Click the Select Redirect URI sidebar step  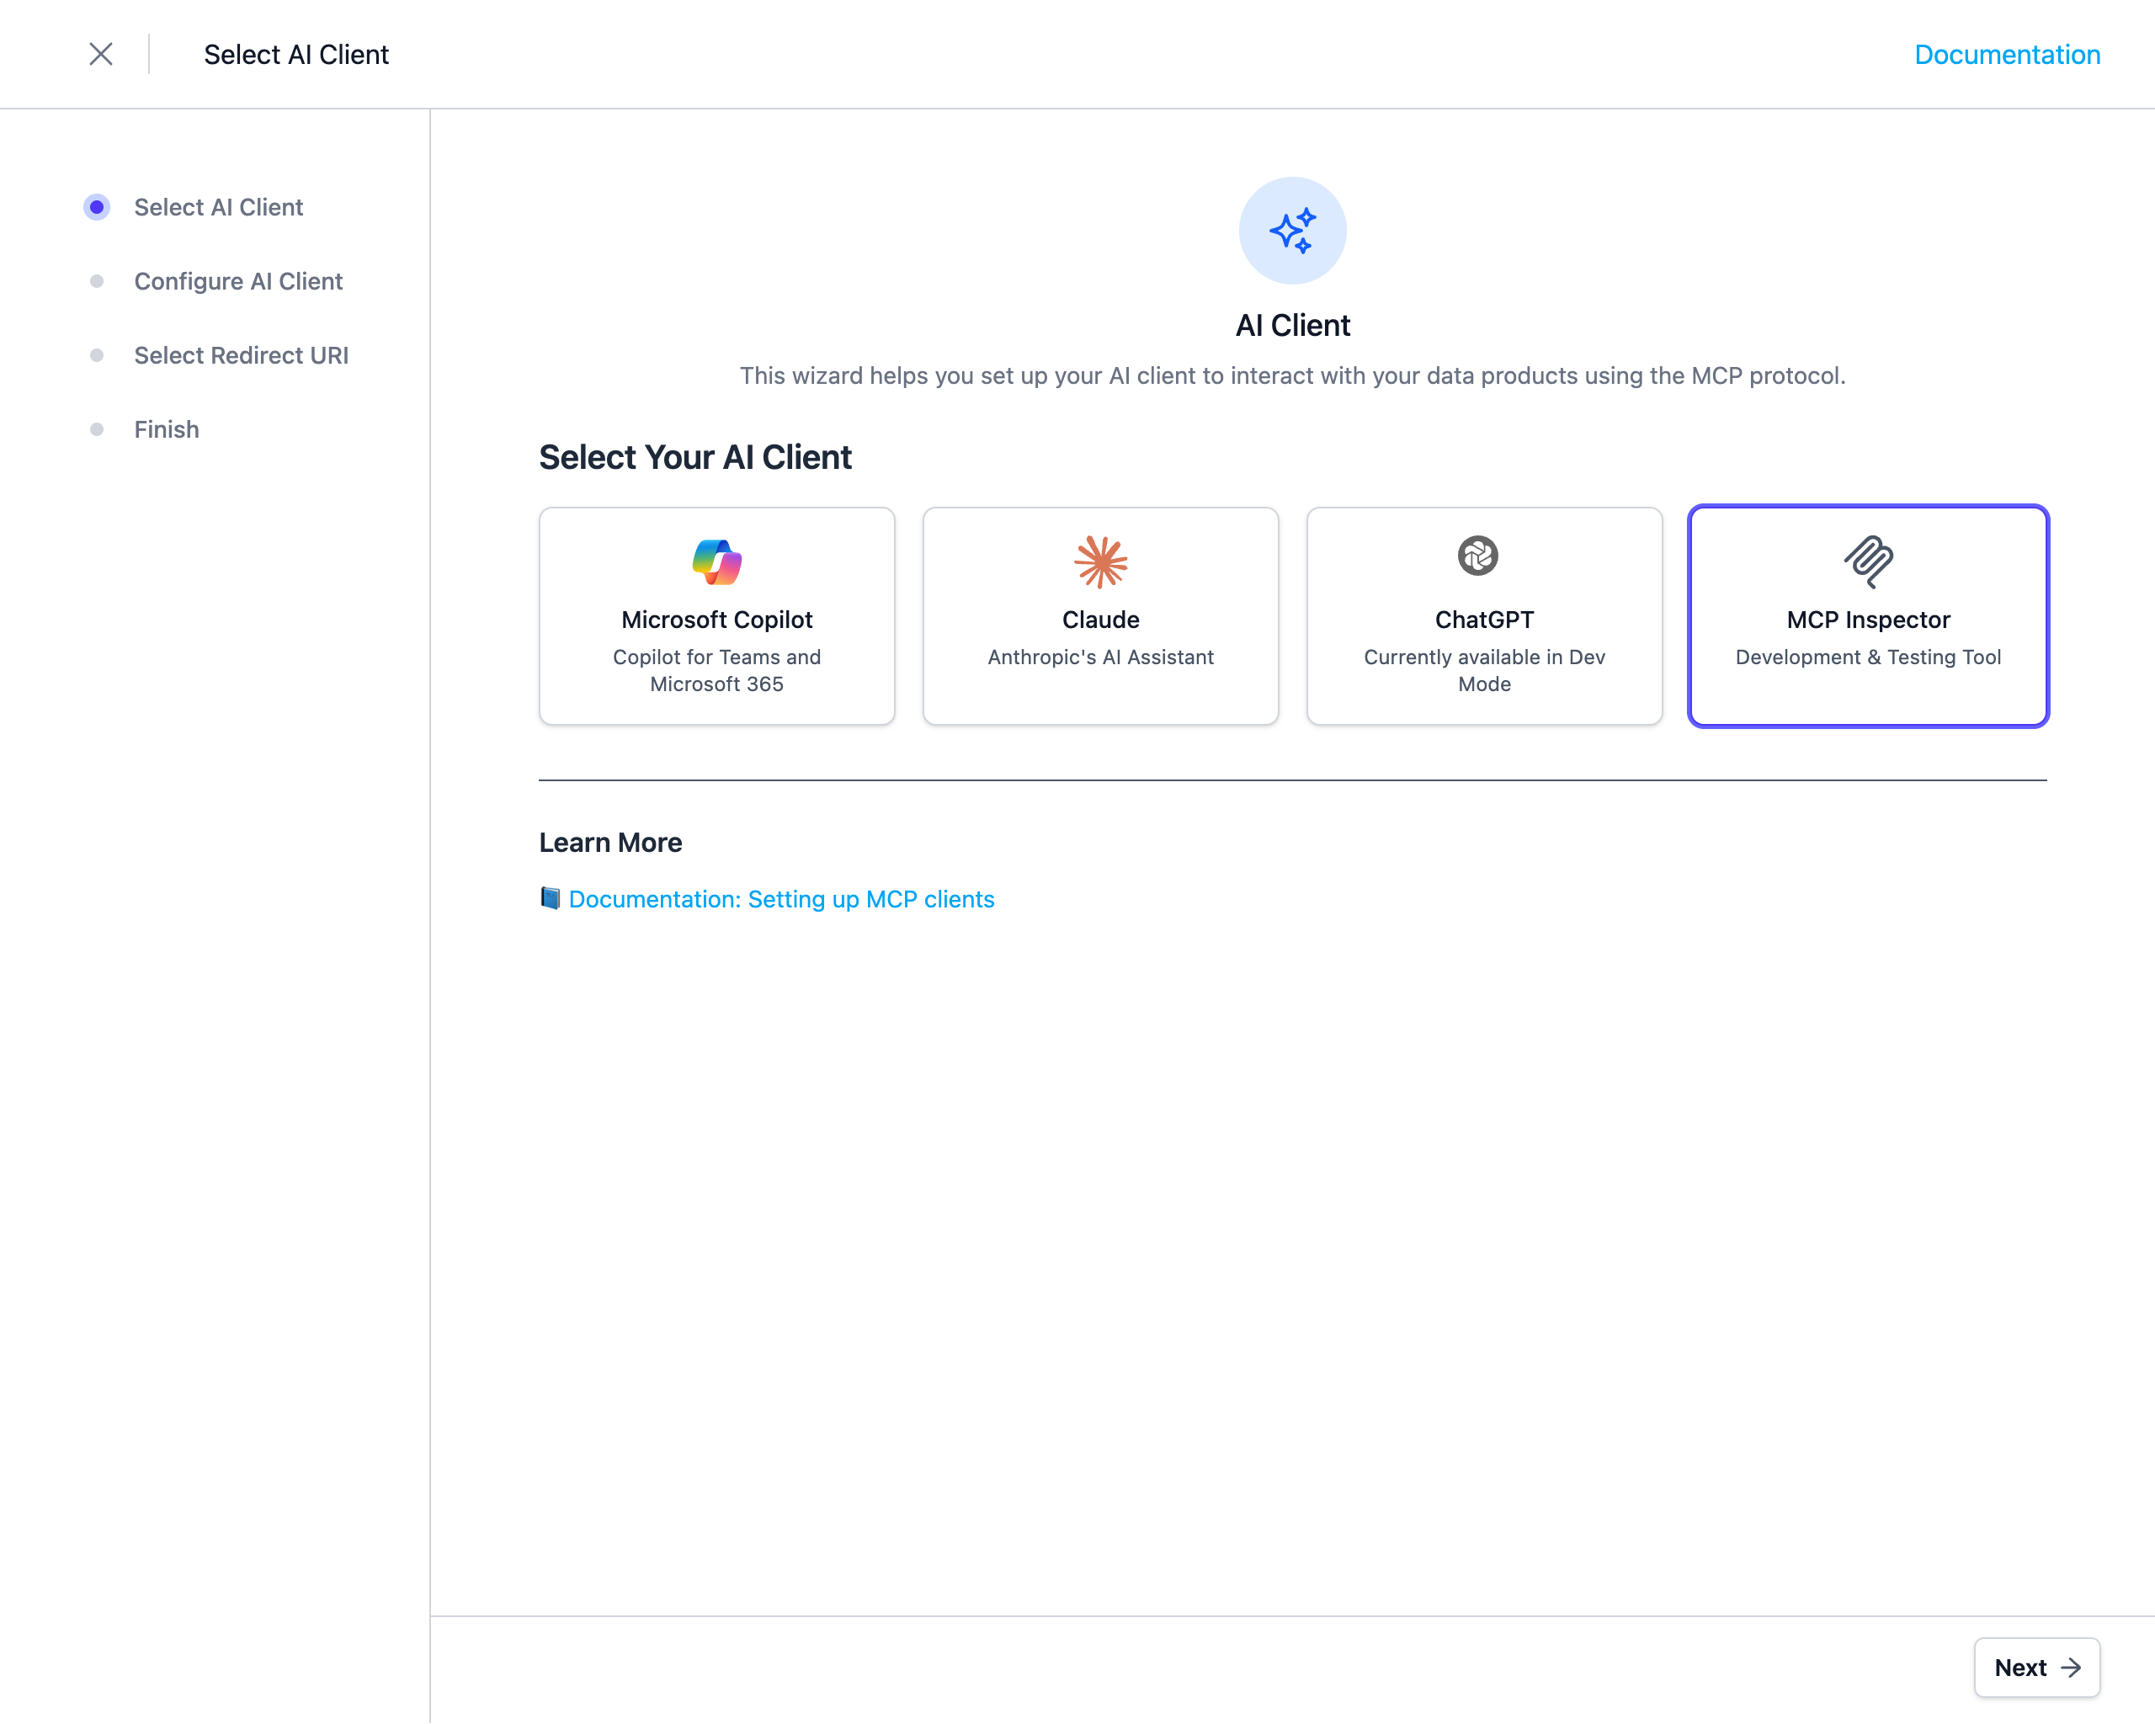241,354
